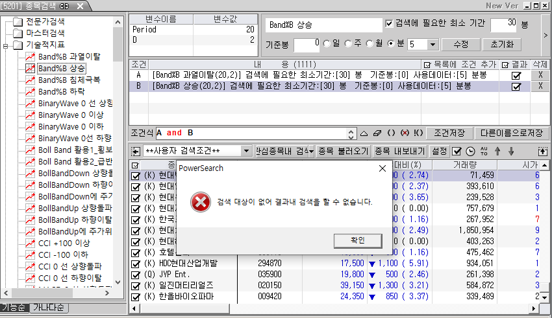Click the 조건저장 button
The width and height of the screenshot is (552, 318).
[449, 133]
